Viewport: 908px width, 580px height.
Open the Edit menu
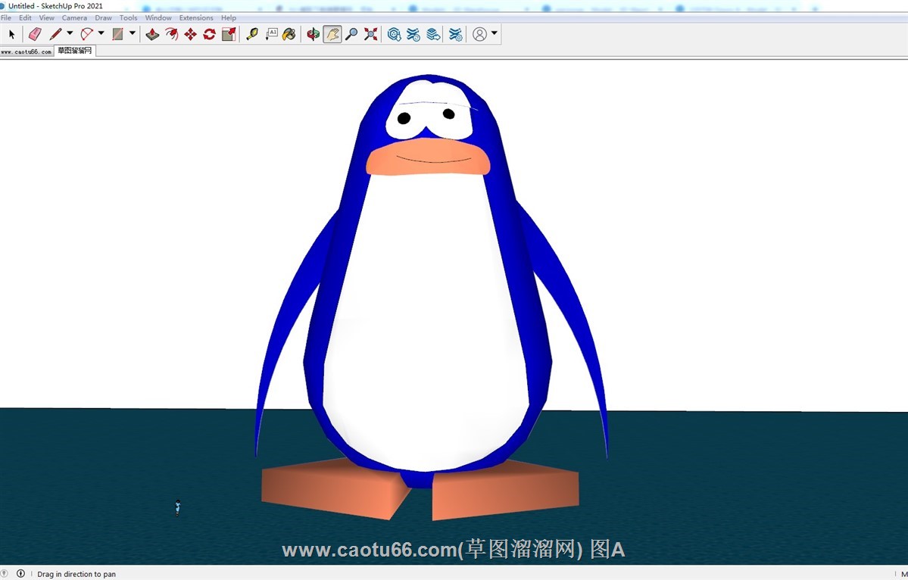click(25, 18)
